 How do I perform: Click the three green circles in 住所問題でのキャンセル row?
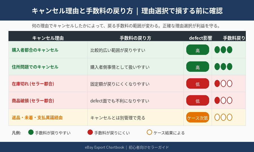point(223,67)
